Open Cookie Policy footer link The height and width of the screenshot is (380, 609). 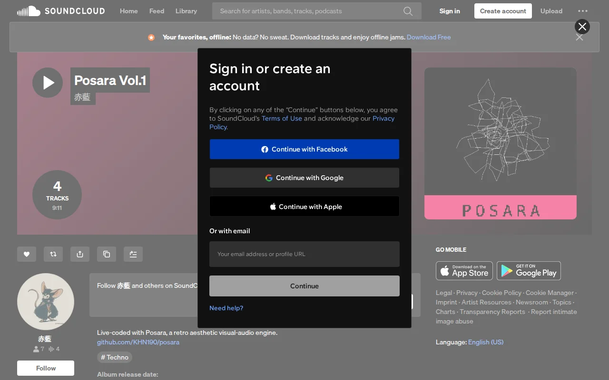tap(501, 293)
